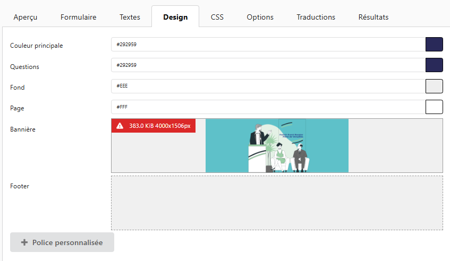Viewport: 450px width, 261px height.
Task: Open the Aperçu tab
Action: pyautogui.click(x=25, y=17)
